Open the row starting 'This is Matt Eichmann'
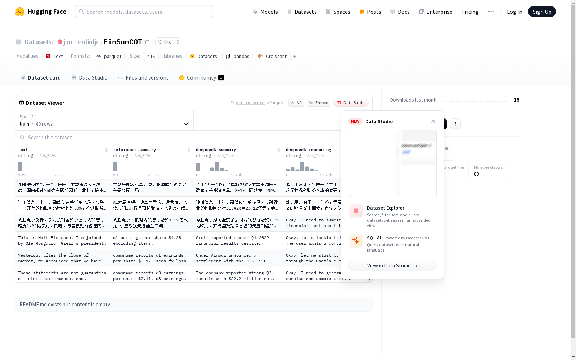This screenshot has height=360, width=576. click(62, 240)
